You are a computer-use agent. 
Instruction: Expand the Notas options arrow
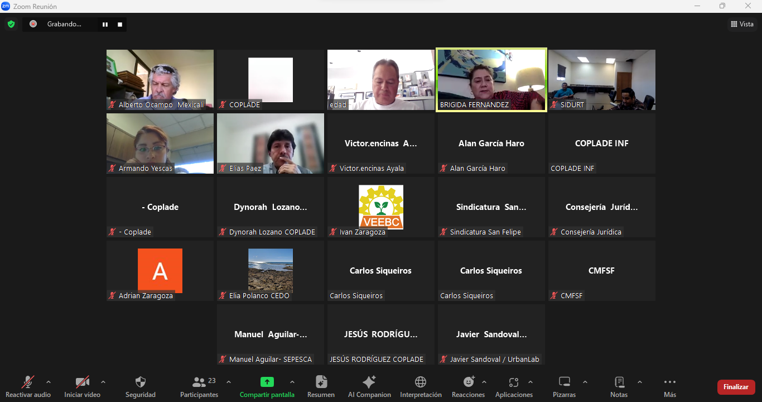click(x=640, y=382)
